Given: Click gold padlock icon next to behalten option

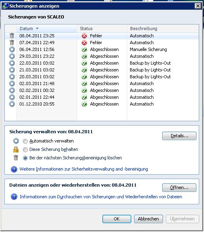Looking at the screenshot, I should [x=16, y=149].
